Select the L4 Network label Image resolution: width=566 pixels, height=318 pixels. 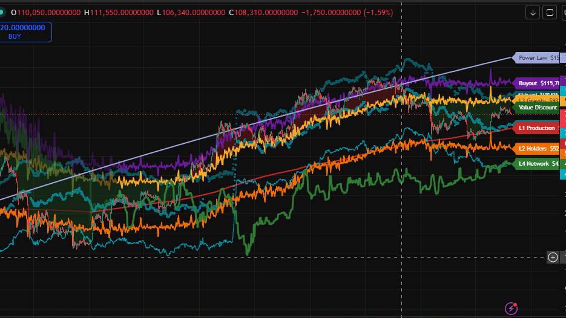tap(536, 164)
